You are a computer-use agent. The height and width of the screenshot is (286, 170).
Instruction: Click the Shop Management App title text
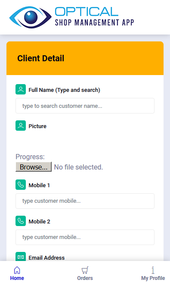(94, 23)
